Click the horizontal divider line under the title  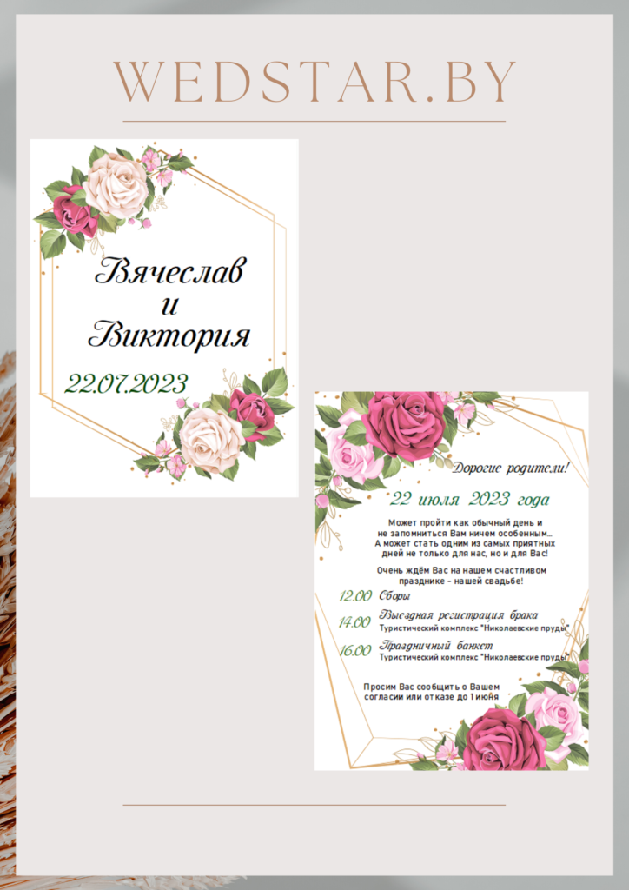click(x=314, y=122)
